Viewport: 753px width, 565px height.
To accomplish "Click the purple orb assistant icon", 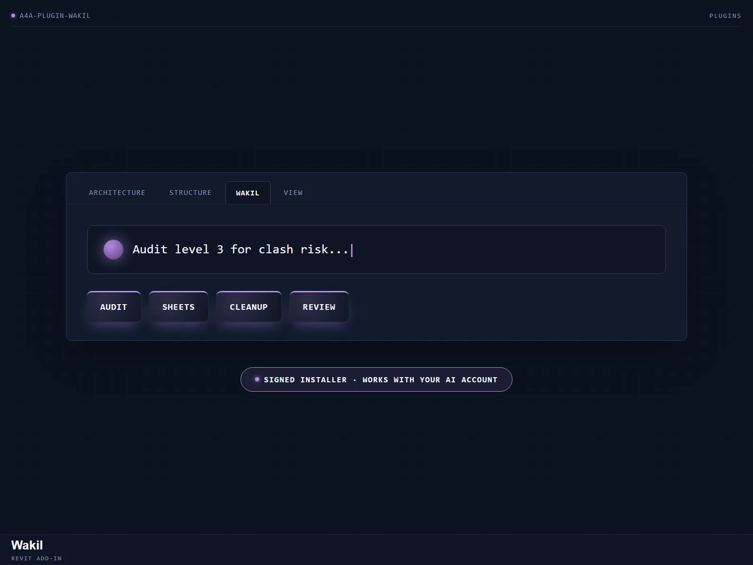I will pos(113,250).
